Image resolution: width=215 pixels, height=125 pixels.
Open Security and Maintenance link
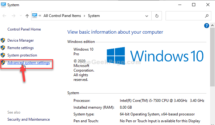28,119
